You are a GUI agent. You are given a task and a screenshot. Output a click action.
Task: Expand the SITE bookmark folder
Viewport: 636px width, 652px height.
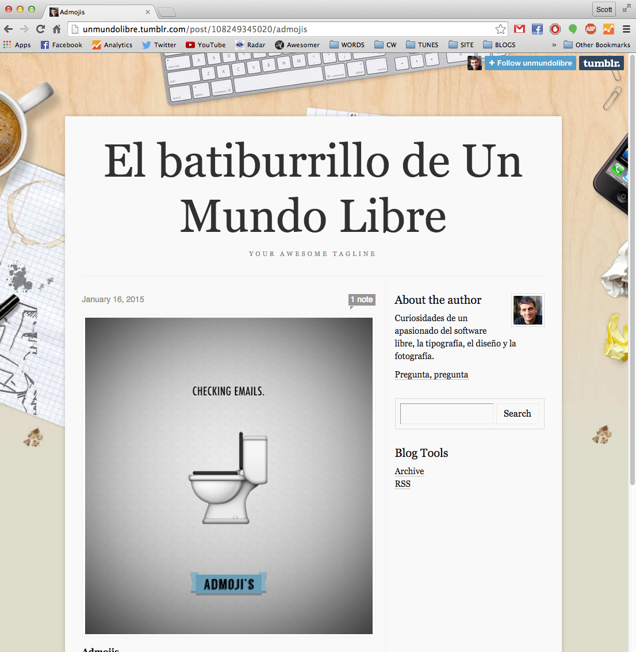point(461,45)
